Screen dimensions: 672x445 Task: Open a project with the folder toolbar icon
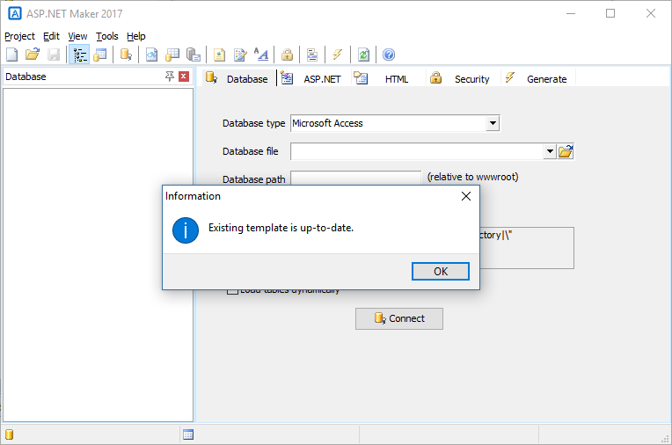pyautogui.click(x=33, y=55)
